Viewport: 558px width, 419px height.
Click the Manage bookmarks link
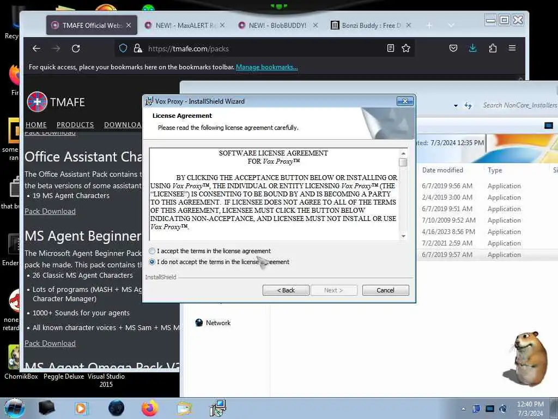[x=267, y=67]
